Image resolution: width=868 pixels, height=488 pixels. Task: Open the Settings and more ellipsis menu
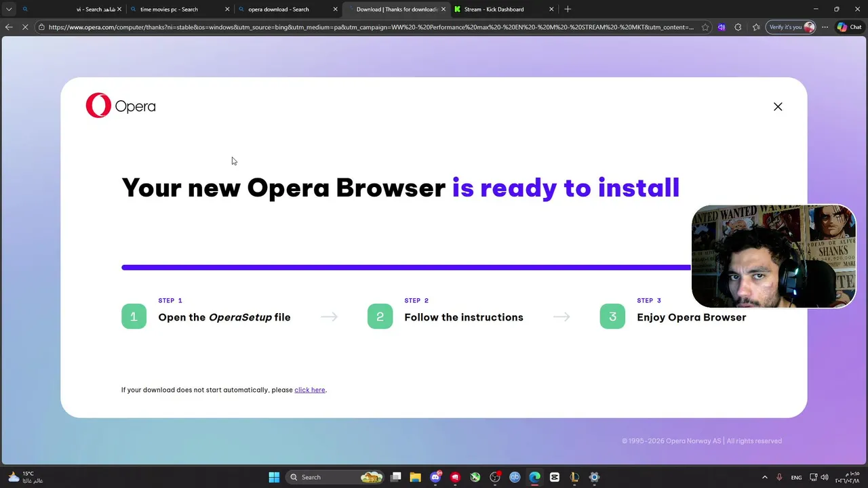[825, 27]
